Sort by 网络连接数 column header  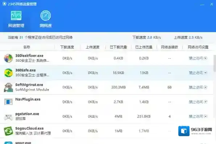click(170, 47)
